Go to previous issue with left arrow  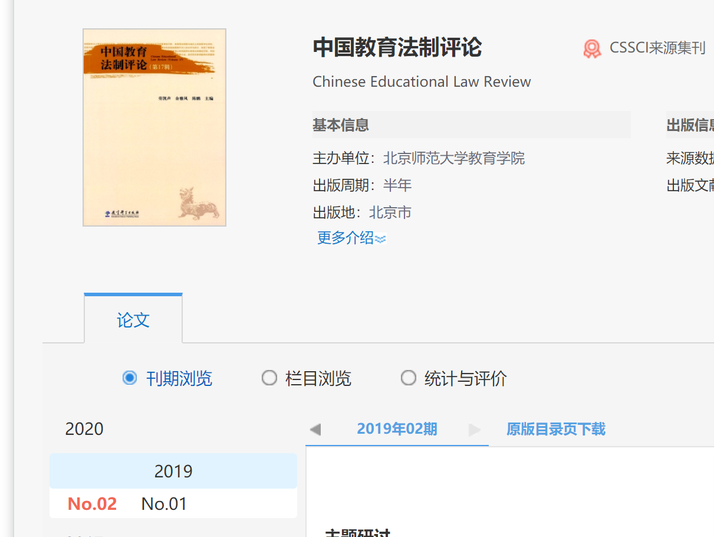(315, 430)
